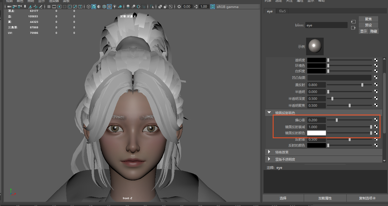Viewport: 388px width, 206px height.
Task: Click the Select Camera icon
Action: point(9,7)
